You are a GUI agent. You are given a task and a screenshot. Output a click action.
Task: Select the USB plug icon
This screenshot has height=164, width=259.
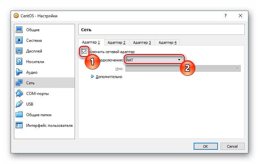[x=19, y=104]
